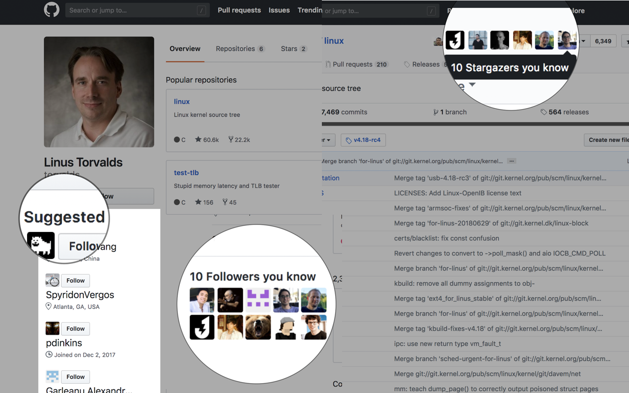
Task: Click the fork icon beside 22.2k
Action: click(231, 140)
